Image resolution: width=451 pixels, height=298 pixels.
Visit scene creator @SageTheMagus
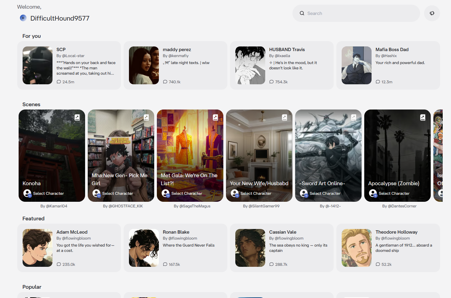(x=195, y=206)
